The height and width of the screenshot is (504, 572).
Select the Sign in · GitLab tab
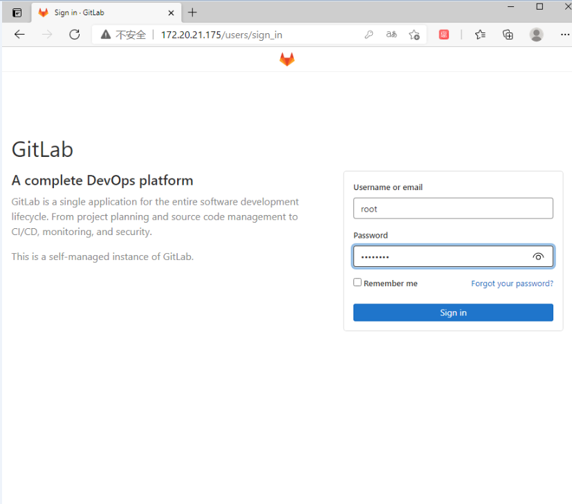coord(106,12)
